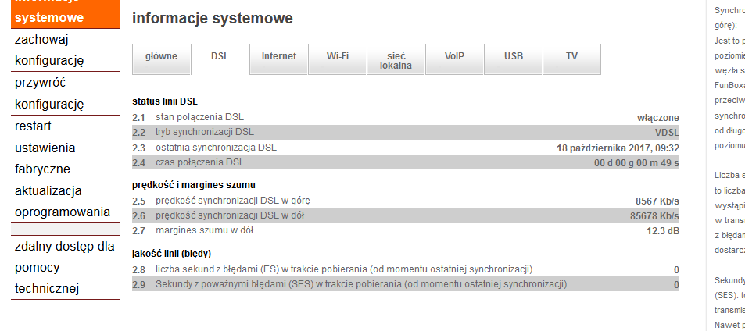
Task: Switch to the USB tab
Action: pos(513,57)
